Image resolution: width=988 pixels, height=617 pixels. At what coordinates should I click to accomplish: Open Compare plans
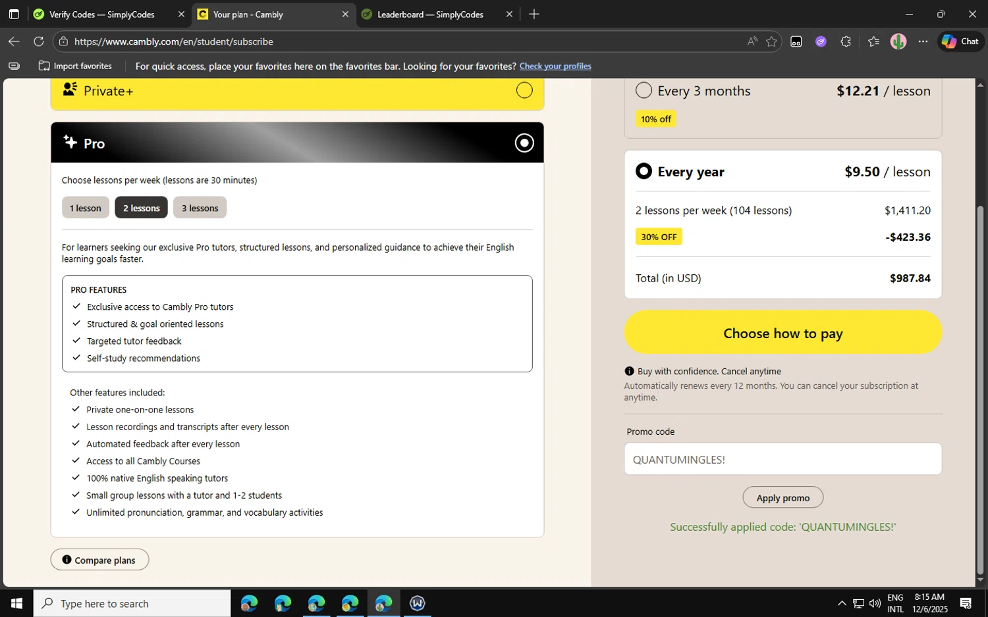[x=99, y=560]
